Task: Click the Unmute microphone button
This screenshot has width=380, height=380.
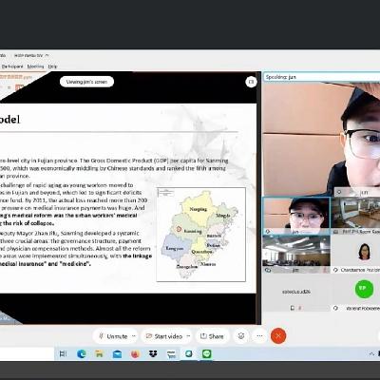Action: (113, 336)
